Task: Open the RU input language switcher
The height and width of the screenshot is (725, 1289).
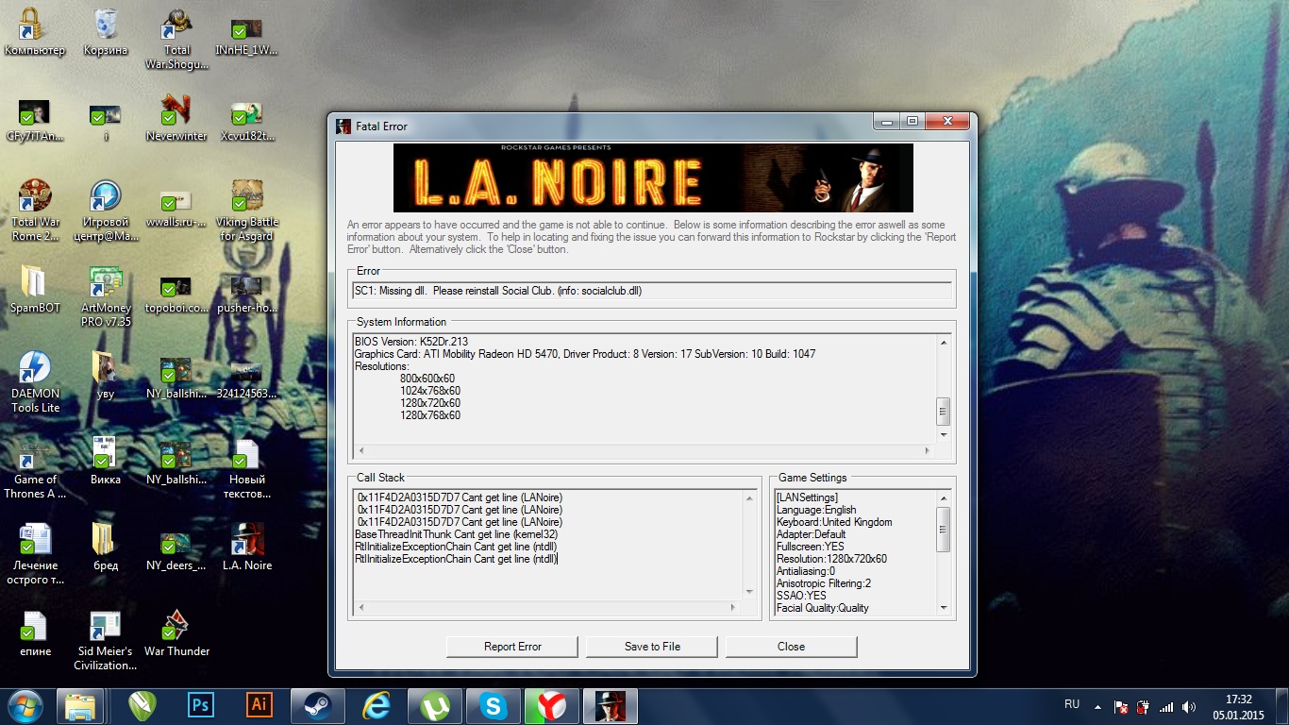Action: coord(1072,704)
